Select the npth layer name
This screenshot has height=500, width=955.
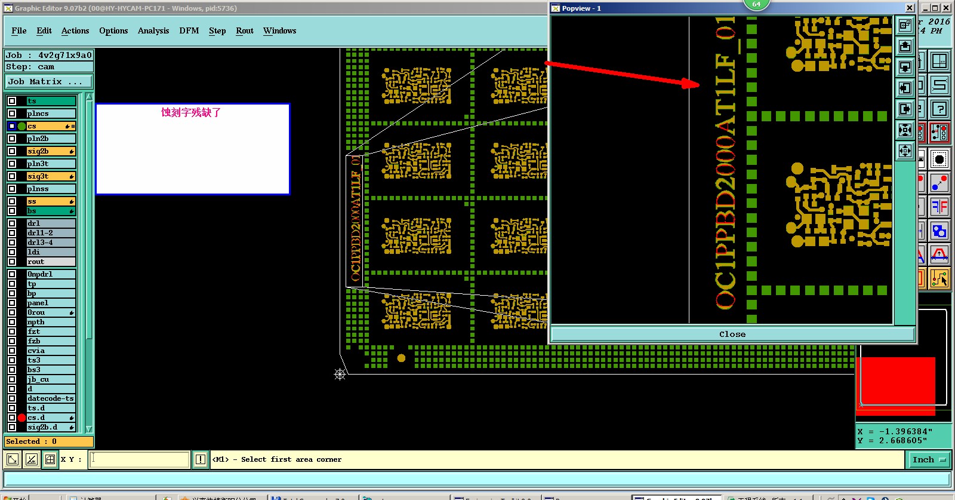click(51, 322)
